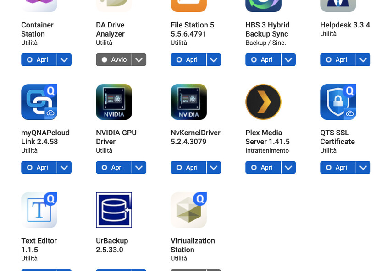
Task: Open NvKernelDriver via Apri button
Action: point(188,167)
